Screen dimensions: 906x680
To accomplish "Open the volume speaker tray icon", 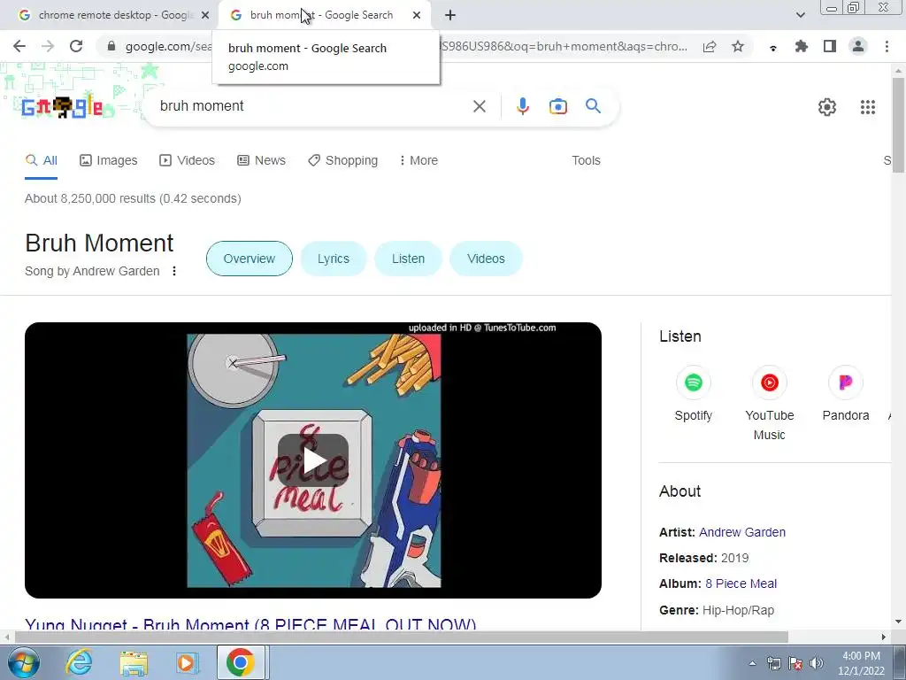I will (817, 663).
